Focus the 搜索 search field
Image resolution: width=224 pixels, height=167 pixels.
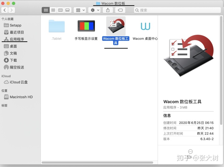[177, 10]
